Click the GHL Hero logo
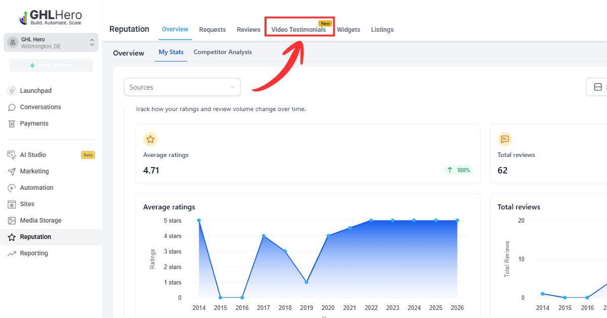This screenshot has width=607, height=318. [51, 17]
